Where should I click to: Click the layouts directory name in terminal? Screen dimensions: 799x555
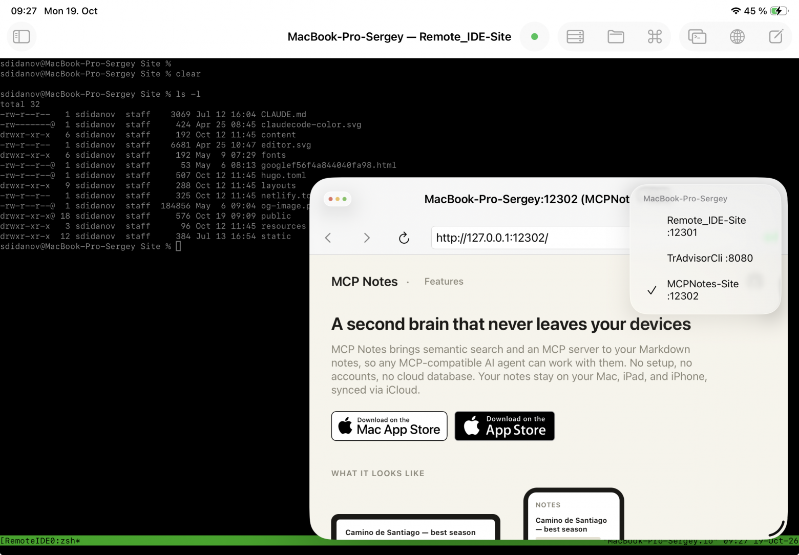278,185
